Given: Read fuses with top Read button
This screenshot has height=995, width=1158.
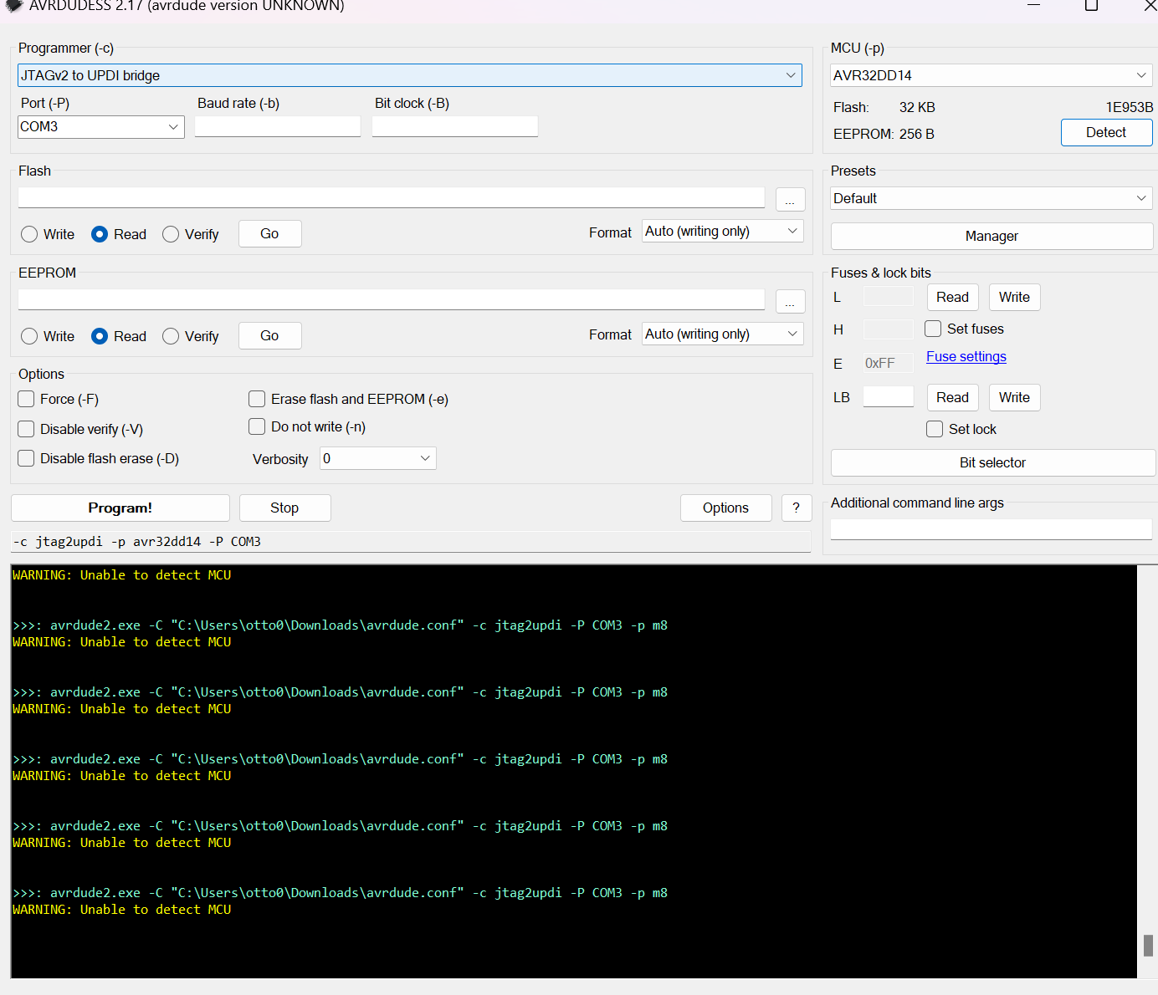Looking at the screenshot, I should tap(952, 297).
